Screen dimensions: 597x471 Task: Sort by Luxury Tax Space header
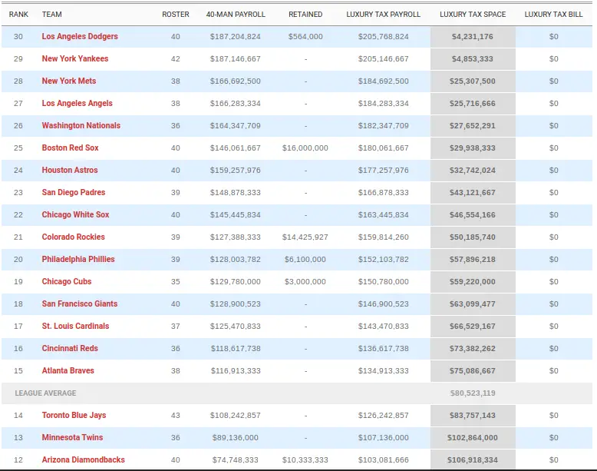(x=473, y=15)
